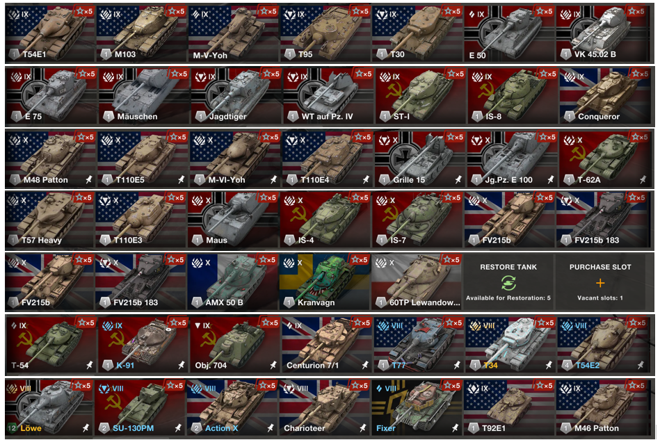Click the mastery badge icon beside T54E2 name

(567, 366)
